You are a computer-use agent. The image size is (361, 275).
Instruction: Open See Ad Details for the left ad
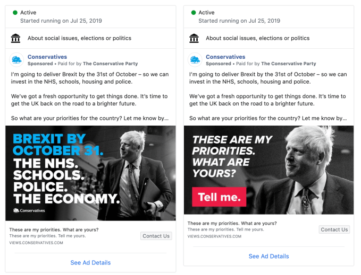pos(90,262)
